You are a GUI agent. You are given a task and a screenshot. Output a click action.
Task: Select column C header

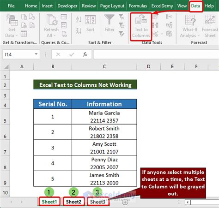[104, 66]
